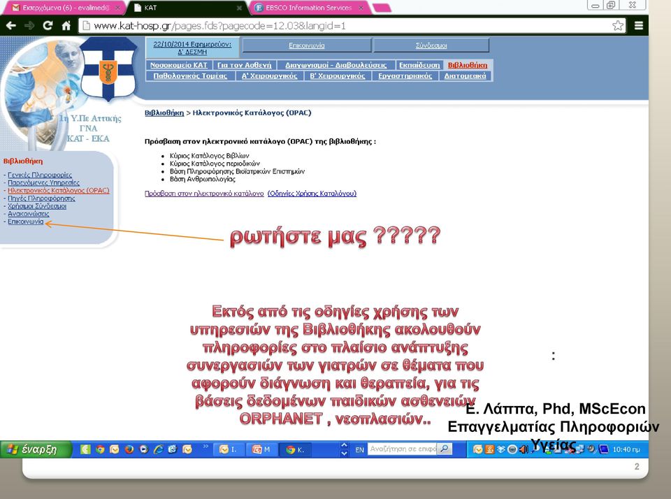Open the Dropbox tray icon
Screen dimensions: 671x499
click(500, 449)
